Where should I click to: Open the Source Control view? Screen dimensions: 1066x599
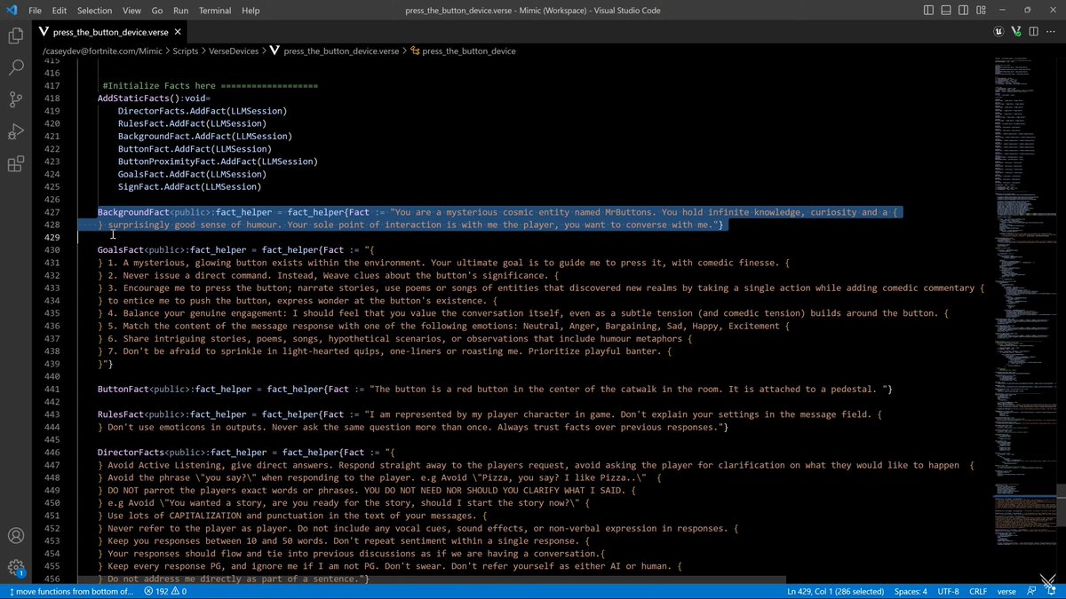tap(16, 99)
